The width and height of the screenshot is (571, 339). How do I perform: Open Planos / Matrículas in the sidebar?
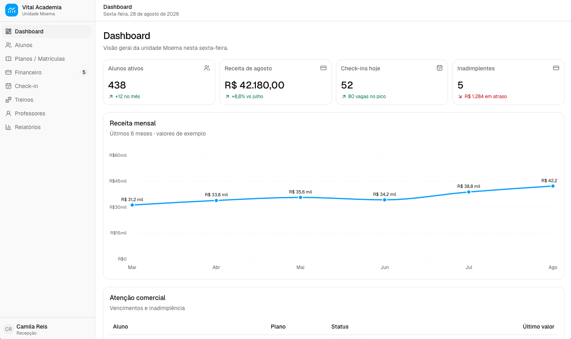point(47,59)
